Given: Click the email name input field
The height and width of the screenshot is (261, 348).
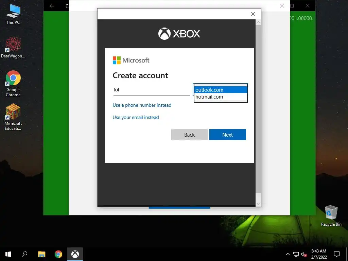Looking at the screenshot, I should click(152, 90).
